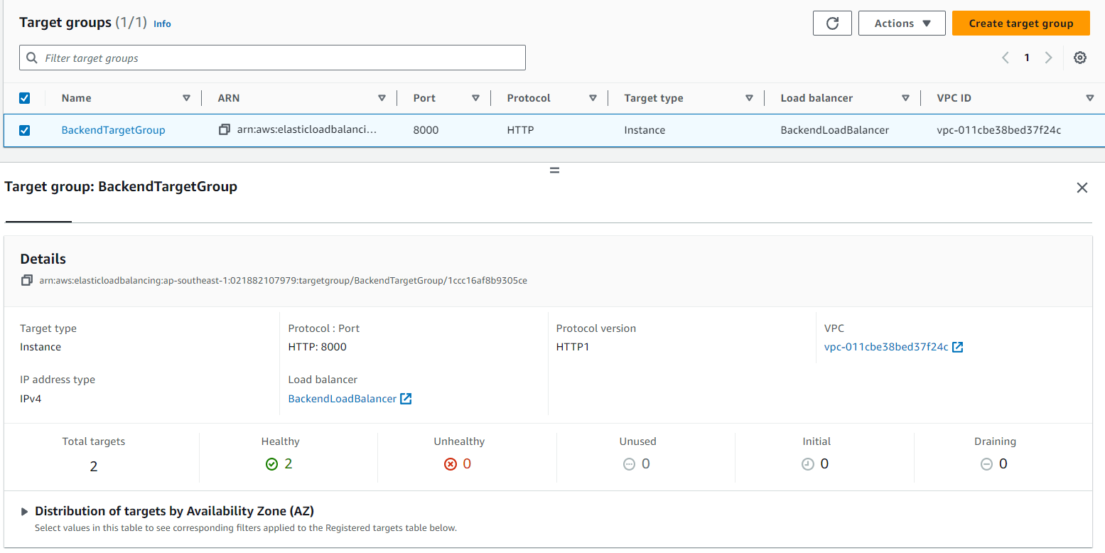Screen dimensions: 1105x553
Task: Open vpc-011cbe38bed37f24c link in Details
Action: click(886, 347)
